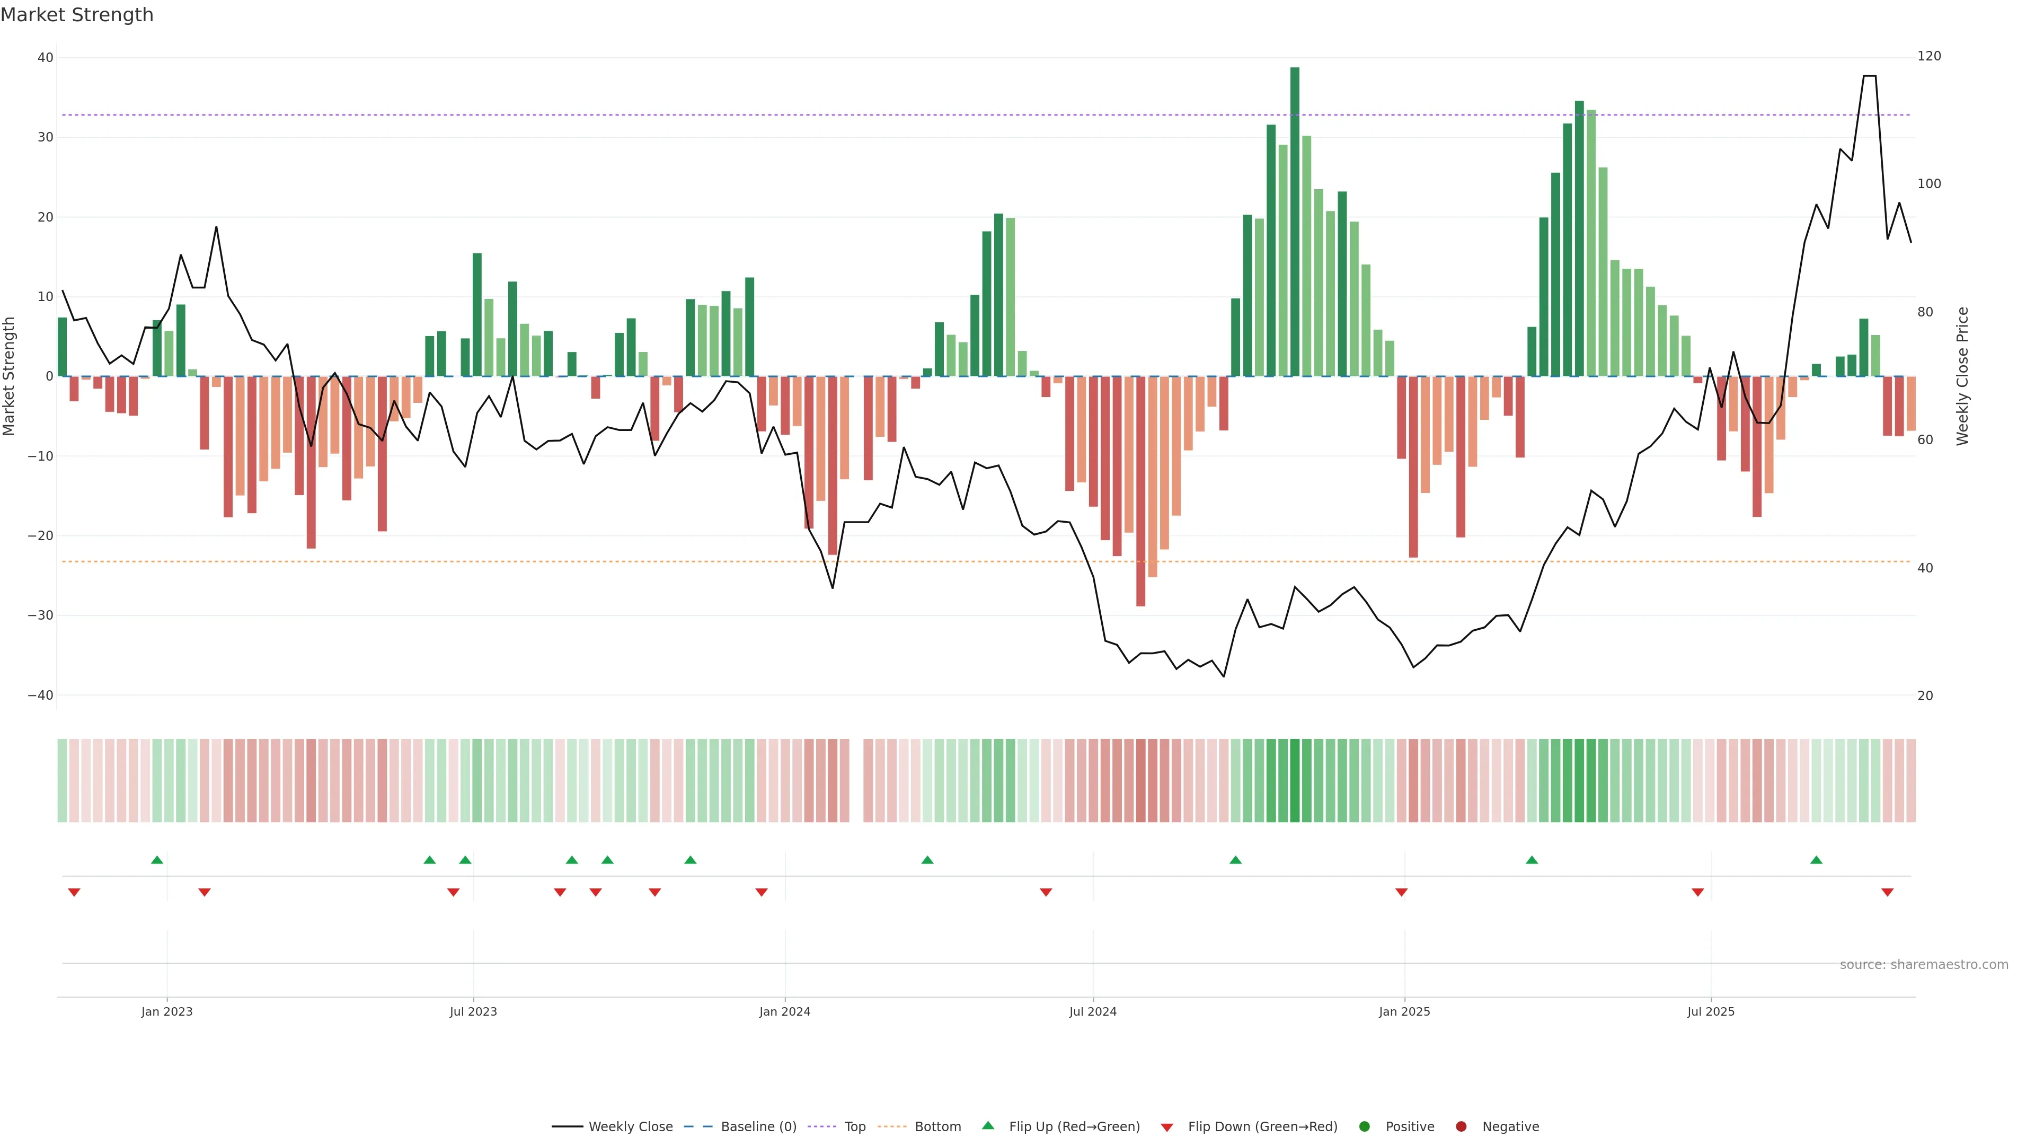Click the source: sharemaestro.com text
The height and width of the screenshot is (1145, 2035).
pyautogui.click(x=1924, y=965)
